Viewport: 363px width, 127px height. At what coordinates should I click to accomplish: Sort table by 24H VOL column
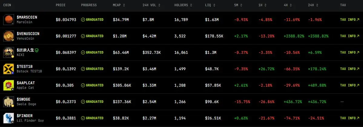coord(151,5)
